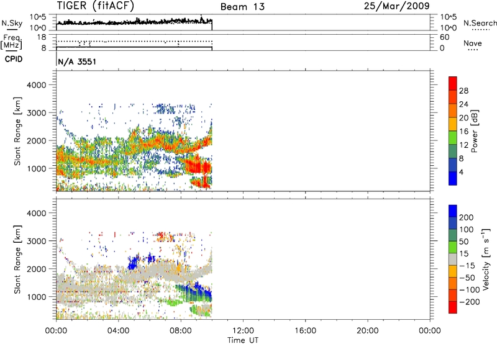Image resolution: width=497 pixels, height=344 pixels.
Task: Click the 'Freq. [MHz]' axis label
Action: [11, 42]
